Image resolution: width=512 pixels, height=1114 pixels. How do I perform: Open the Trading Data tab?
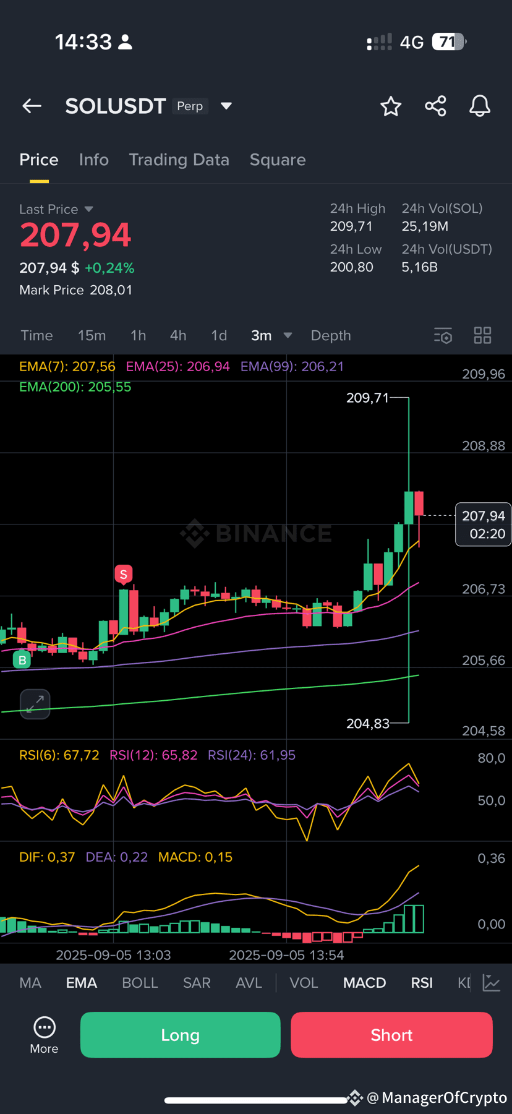(179, 160)
